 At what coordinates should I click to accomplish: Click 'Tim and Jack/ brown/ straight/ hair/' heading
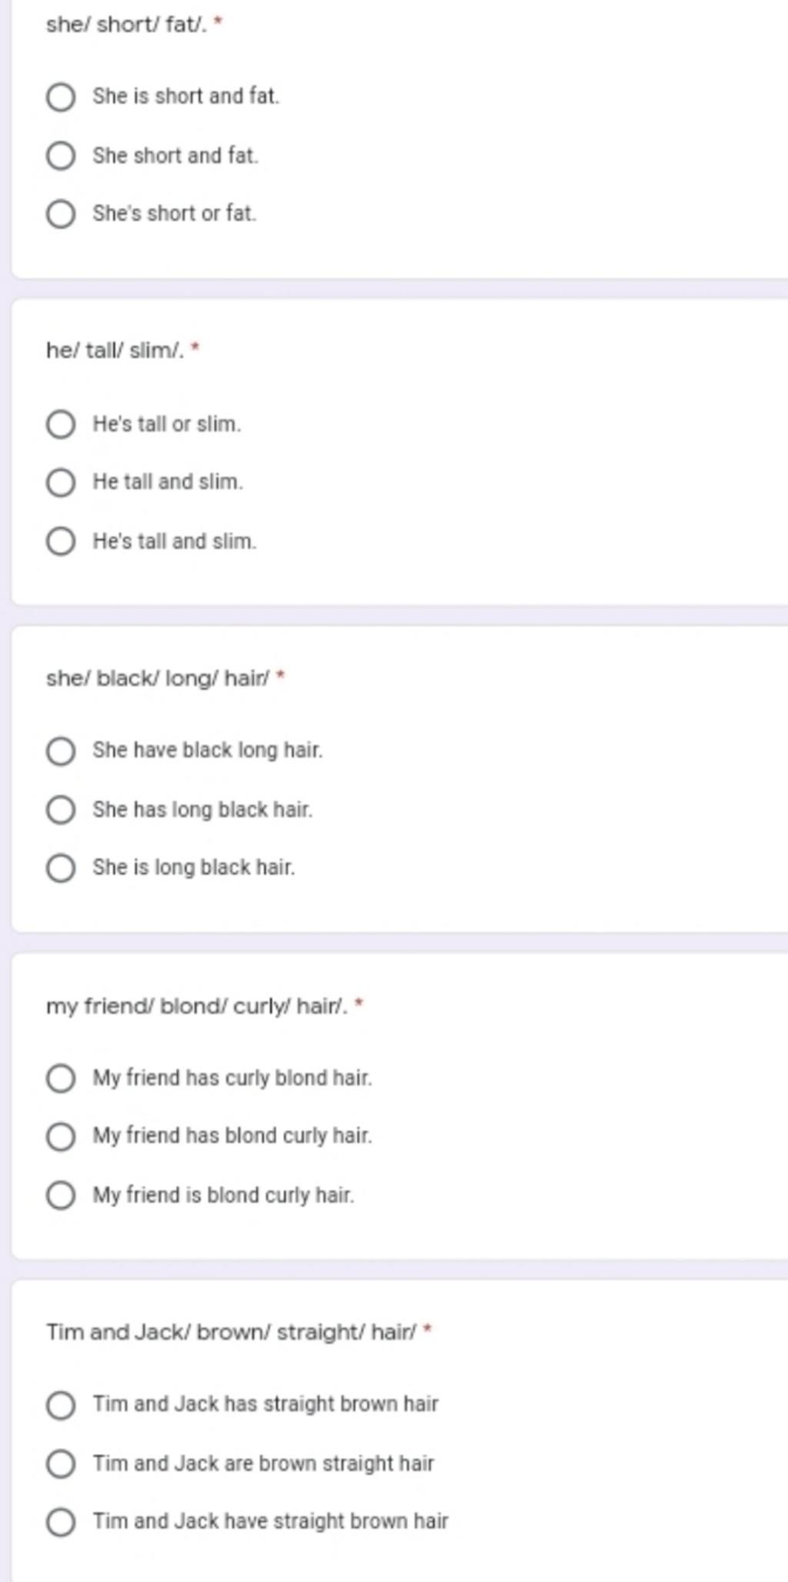click(232, 1332)
